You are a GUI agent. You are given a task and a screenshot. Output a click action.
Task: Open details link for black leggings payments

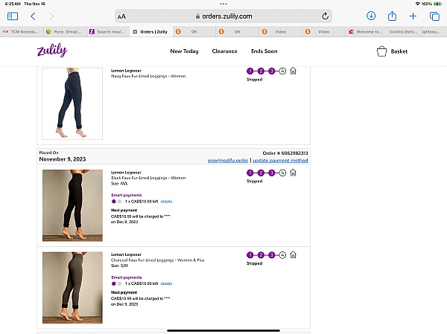click(166, 202)
